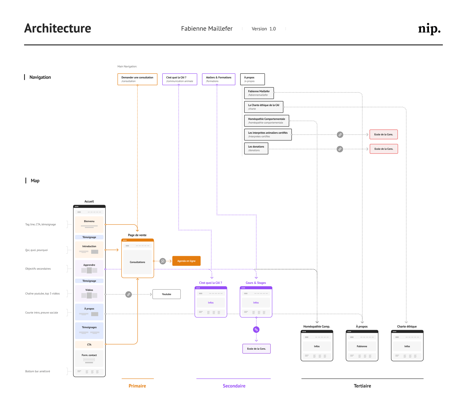
Task: Click the Accueil wireframe title
Action: pos(89,202)
